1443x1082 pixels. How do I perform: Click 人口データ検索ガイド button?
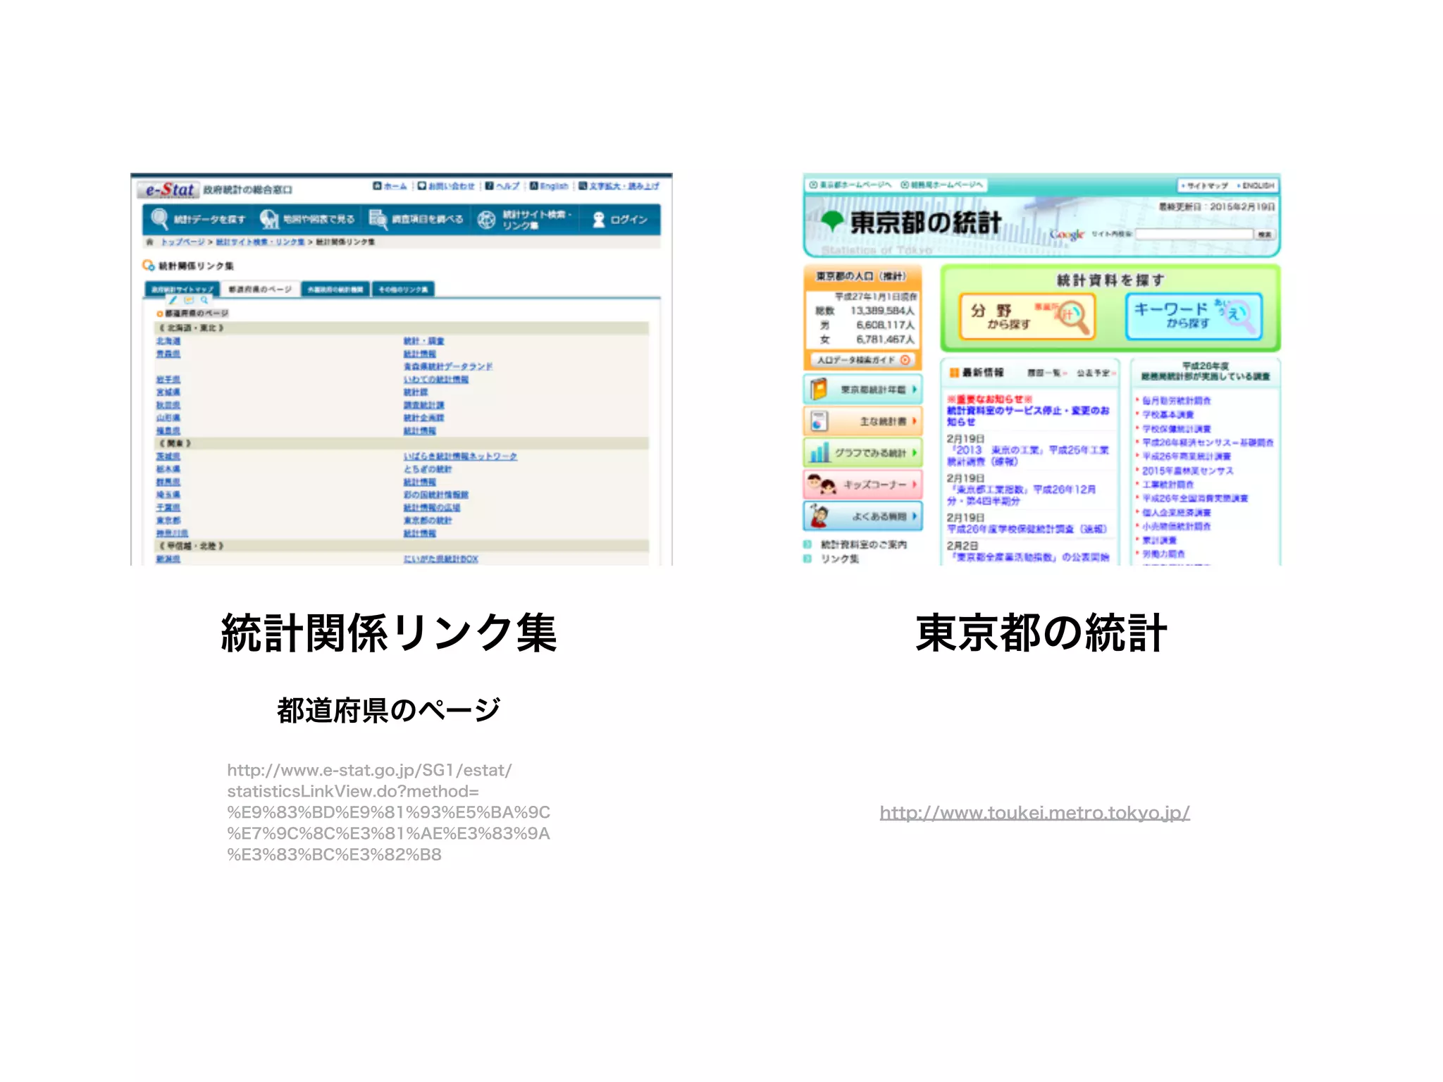tap(863, 359)
